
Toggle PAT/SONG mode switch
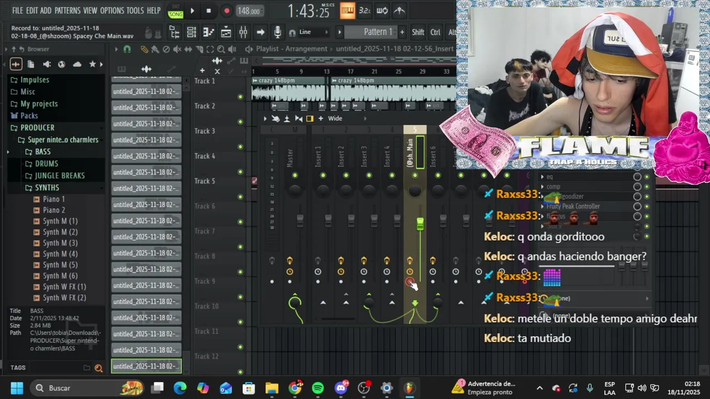pyautogui.click(x=175, y=11)
